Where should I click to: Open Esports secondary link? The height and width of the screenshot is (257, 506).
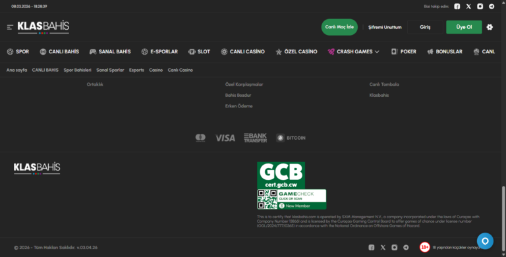tap(136, 70)
